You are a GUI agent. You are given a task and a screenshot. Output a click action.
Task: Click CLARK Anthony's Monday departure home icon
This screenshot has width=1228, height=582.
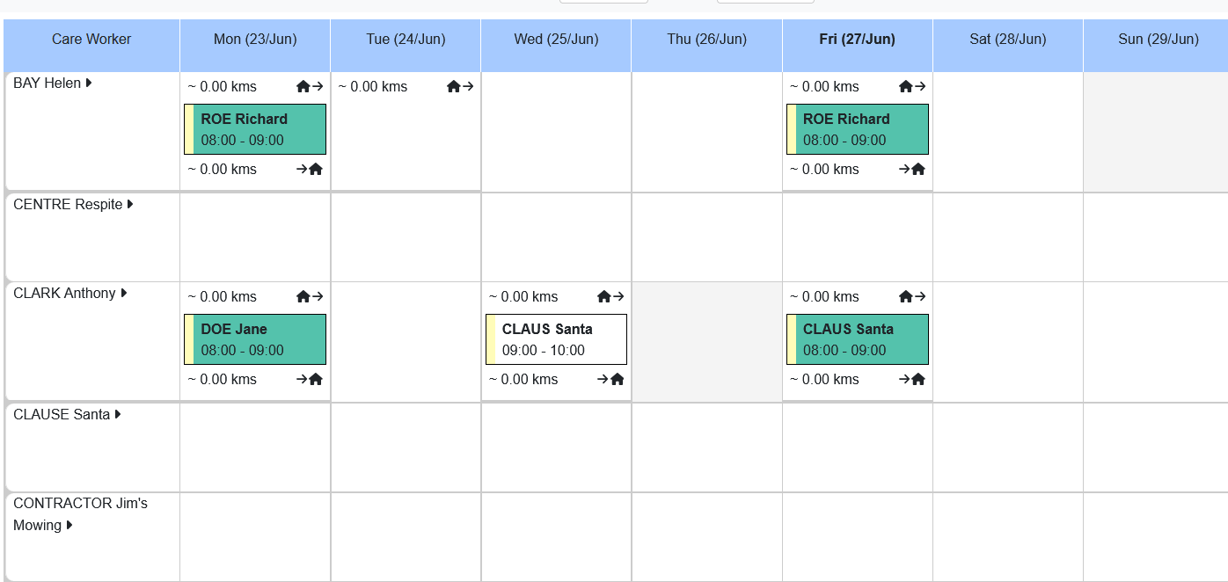point(303,296)
